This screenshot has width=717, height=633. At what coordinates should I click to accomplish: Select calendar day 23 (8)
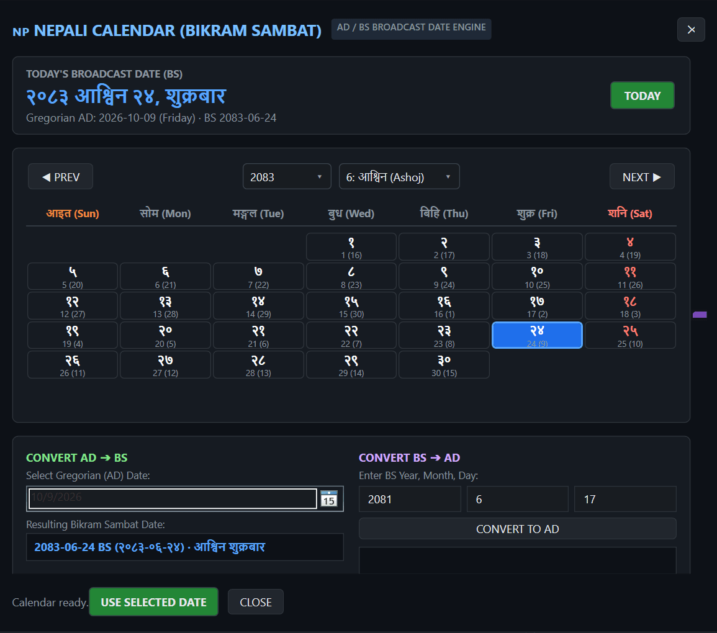[x=444, y=336]
